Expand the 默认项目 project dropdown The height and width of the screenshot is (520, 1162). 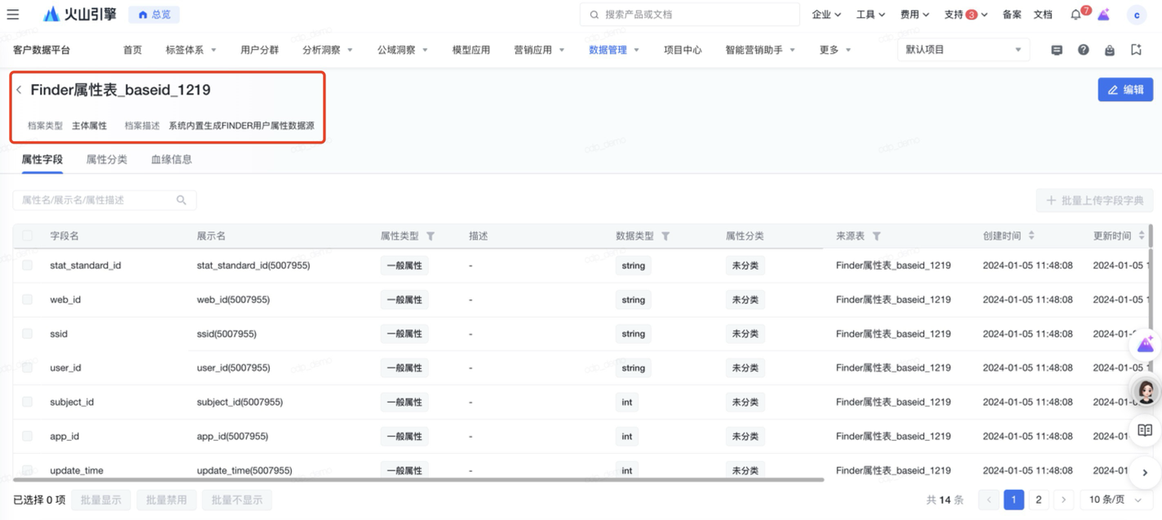[962, 50]
